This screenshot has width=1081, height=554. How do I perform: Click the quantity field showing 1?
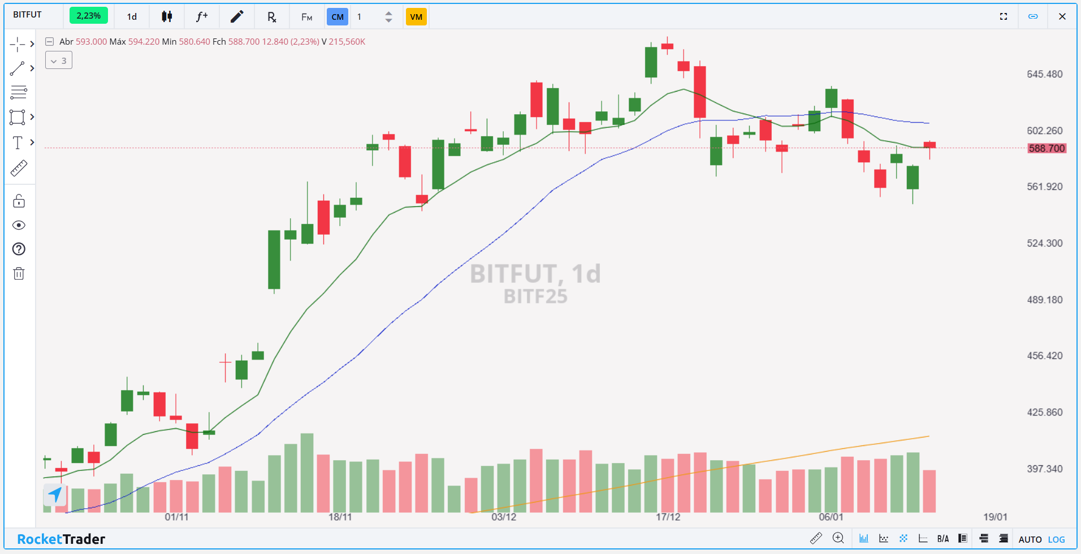(x=365, y=17)
